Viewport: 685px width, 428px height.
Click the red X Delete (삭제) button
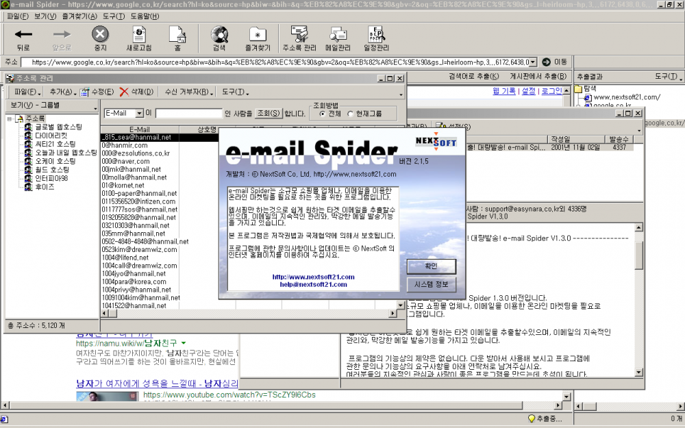pos(136,92)
